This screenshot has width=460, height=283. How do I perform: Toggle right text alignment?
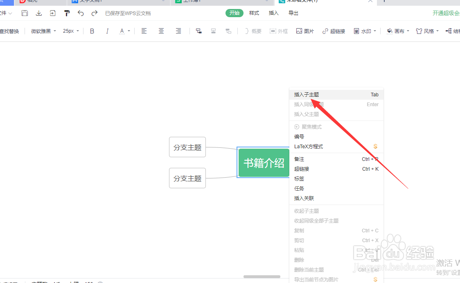tap(178, 31)
